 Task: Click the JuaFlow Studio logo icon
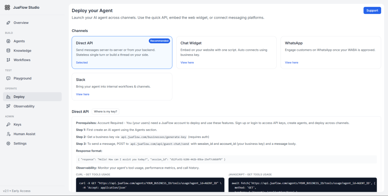point(8,8)
